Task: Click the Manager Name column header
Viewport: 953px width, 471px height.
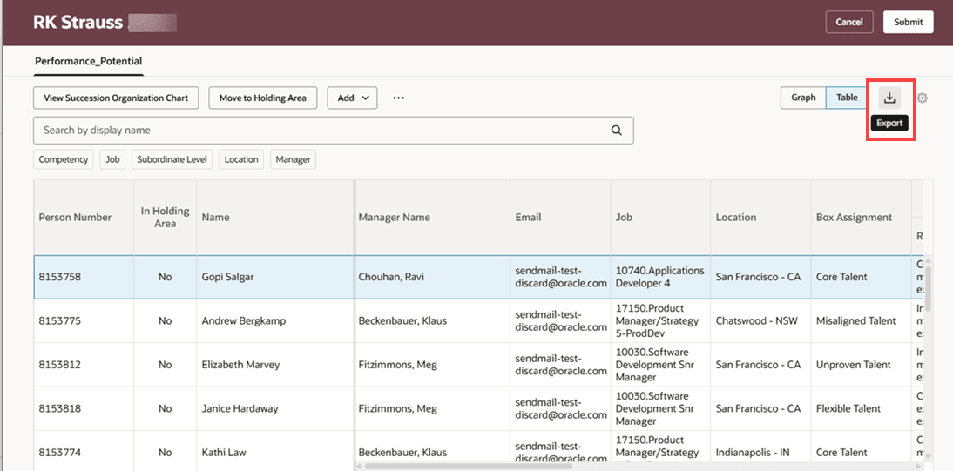Action: pyautogui.click(x=432, y=217)
